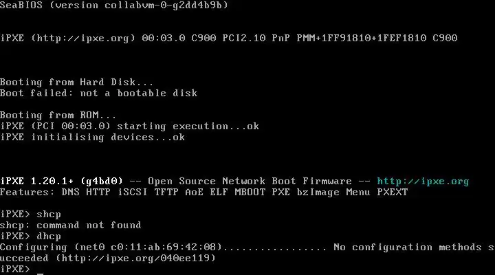Click the SeaBIOS version text line
The width and height of the screenshot is (495, 275).
coord(113,5)
